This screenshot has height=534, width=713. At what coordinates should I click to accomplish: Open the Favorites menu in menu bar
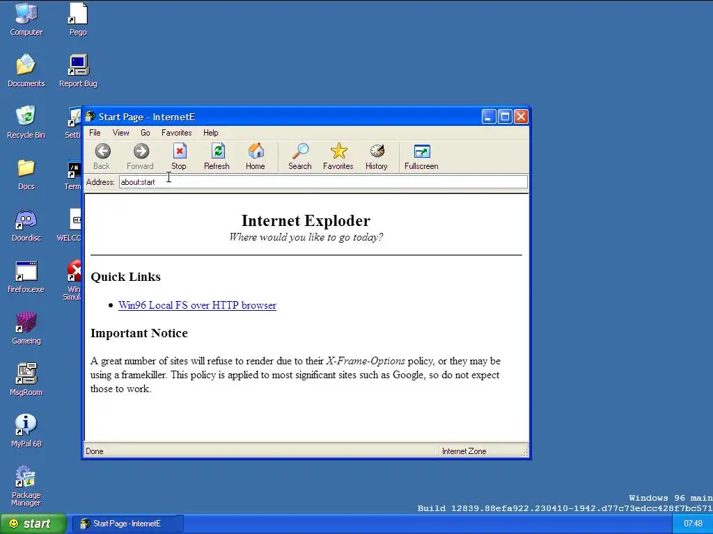coord(176,133)
